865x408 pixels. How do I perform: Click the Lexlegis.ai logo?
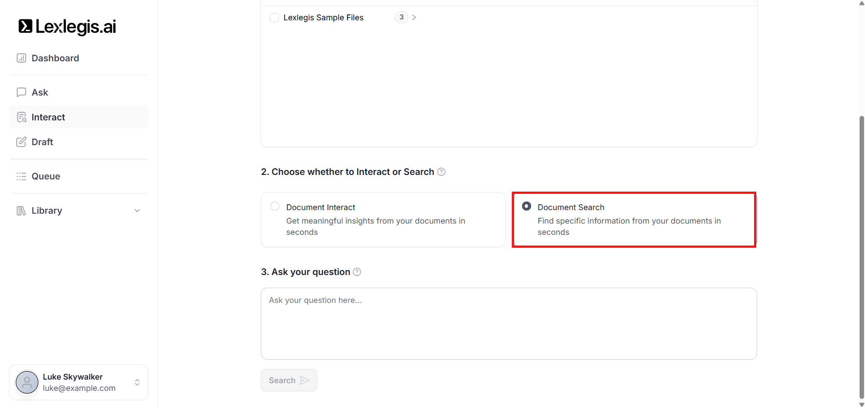pos(67,27)
